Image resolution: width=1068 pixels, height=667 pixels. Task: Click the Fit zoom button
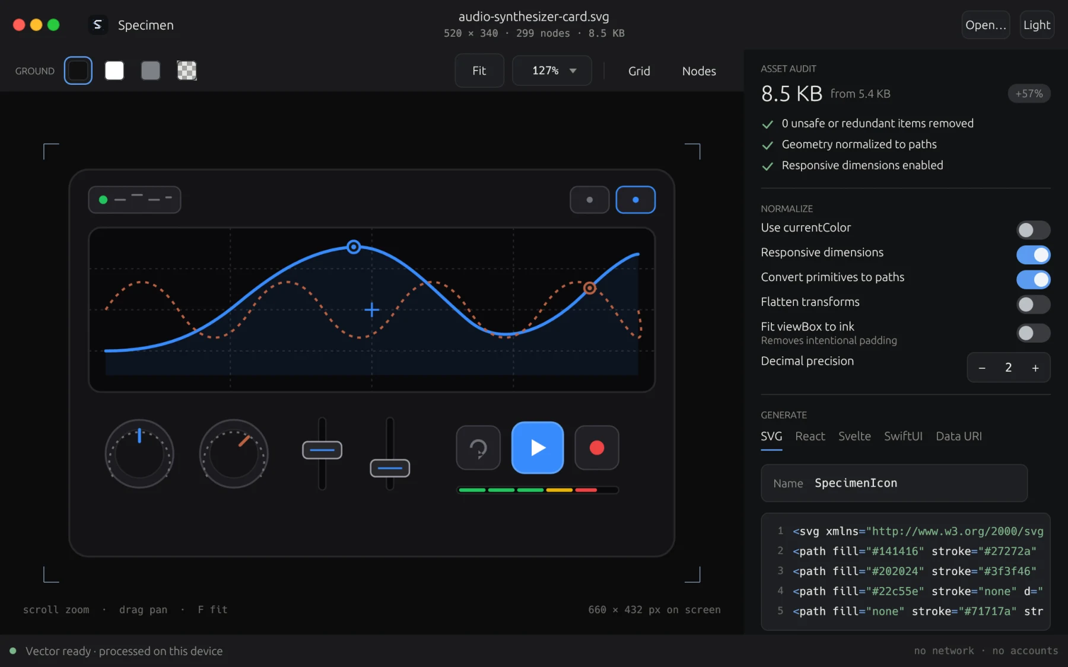tap(479, 71)
